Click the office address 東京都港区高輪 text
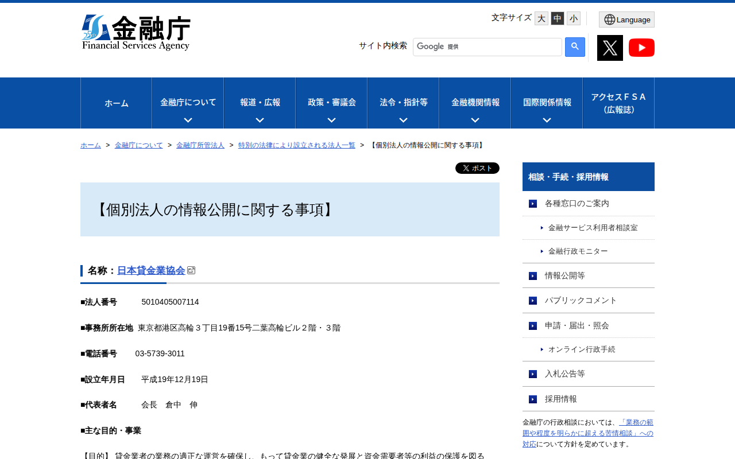This screenshot has height=459, width=735. [x=239, y=328]
